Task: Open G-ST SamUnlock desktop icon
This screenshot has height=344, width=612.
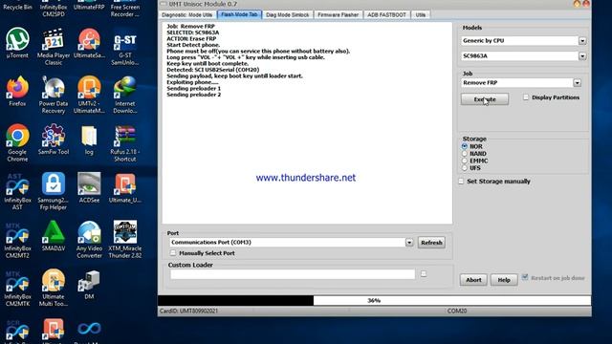Action: 125,46
